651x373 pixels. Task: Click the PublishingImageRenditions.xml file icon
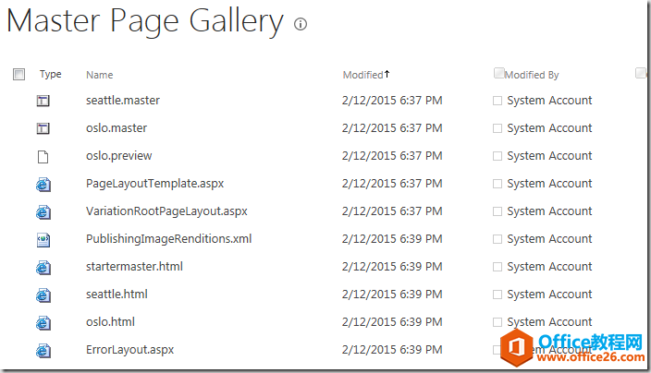click(x=43, y=239)
